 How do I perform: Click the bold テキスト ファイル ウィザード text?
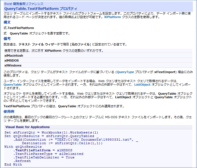39,44
